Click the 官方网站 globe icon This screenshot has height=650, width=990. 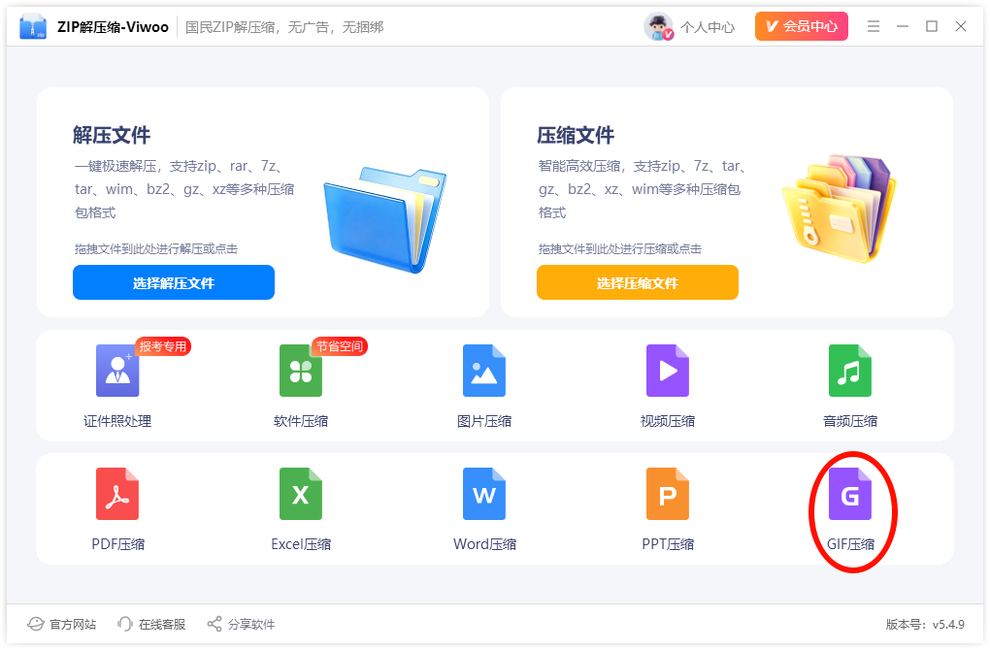tap(35, 624)
